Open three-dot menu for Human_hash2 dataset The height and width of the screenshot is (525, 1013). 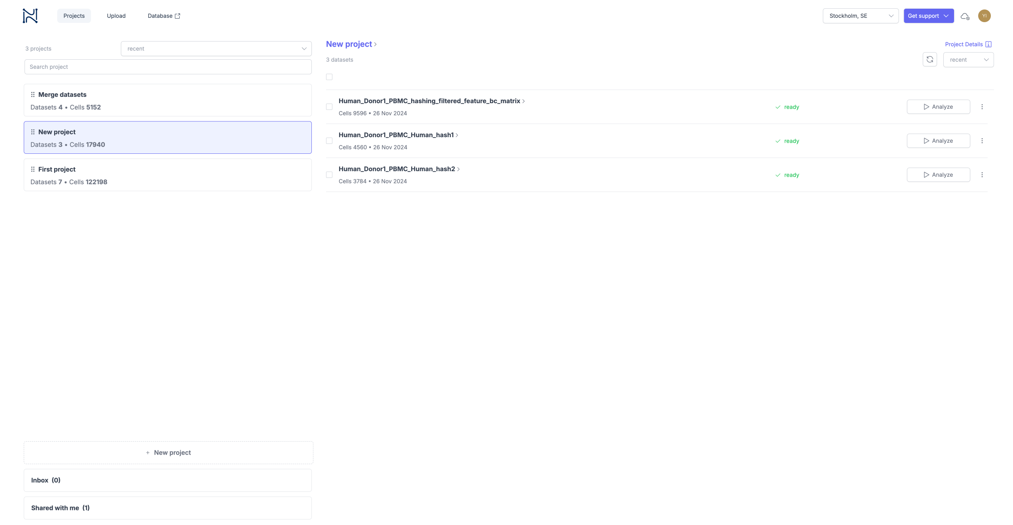[982, 175]
